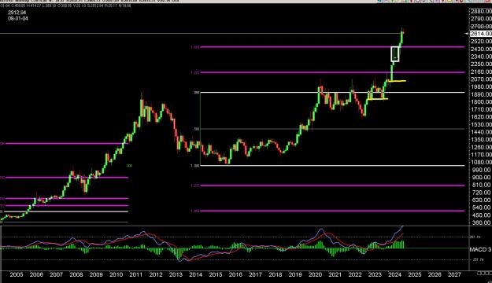Click the 2005 year label on time axis
The image size is (492, 283).
point(17,274)
